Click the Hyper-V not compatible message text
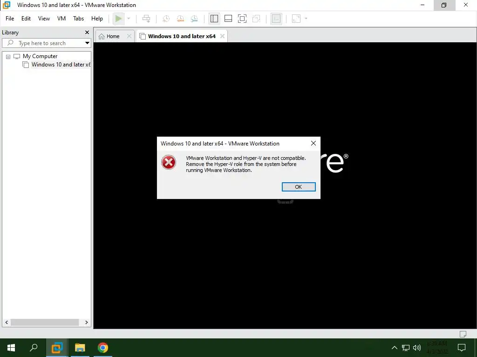 click(x=246, y=164)
